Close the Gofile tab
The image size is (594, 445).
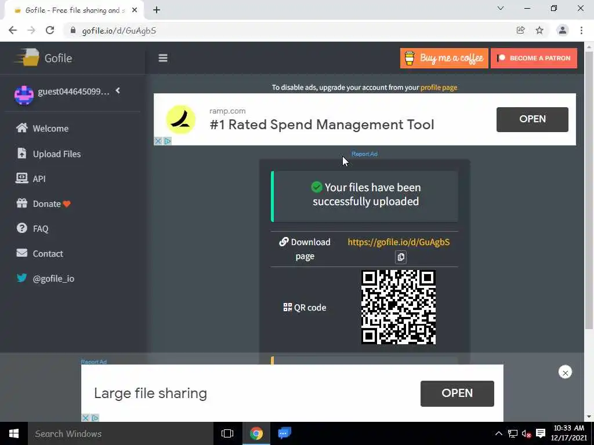(135, 10)
